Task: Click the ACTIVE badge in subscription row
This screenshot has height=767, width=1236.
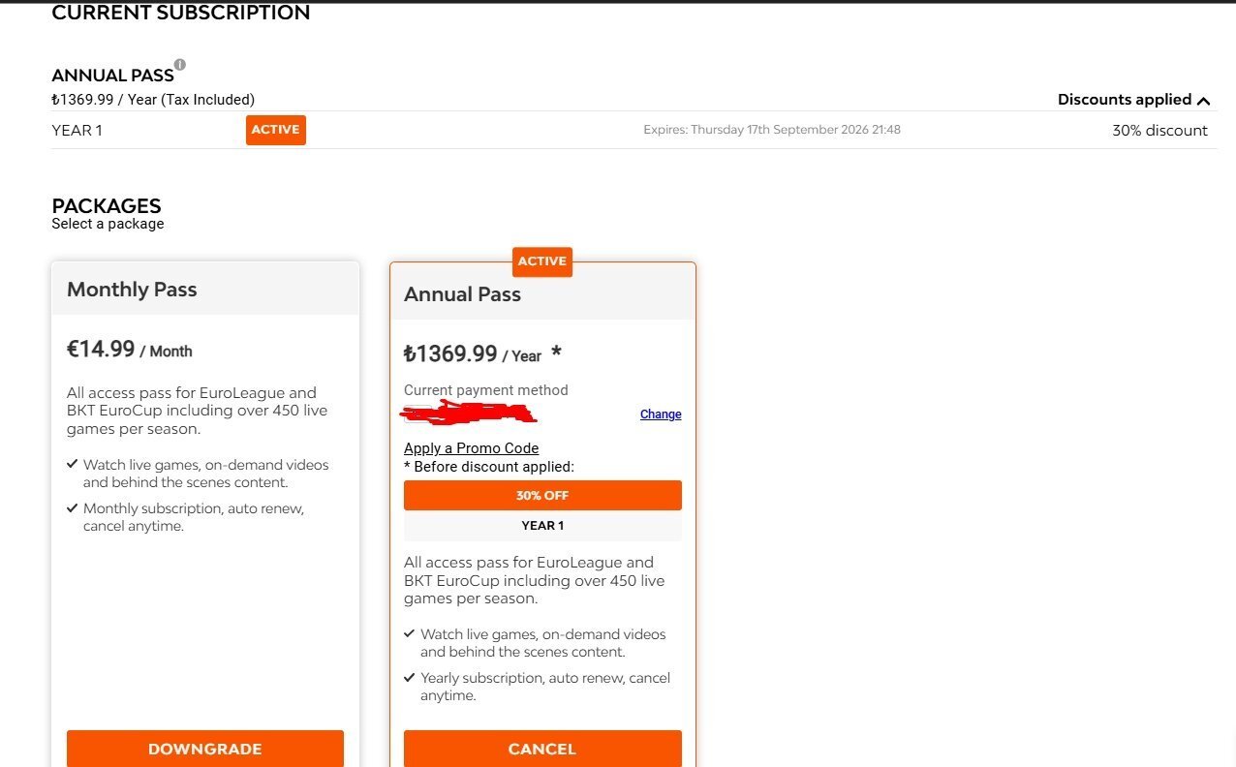Action: pyautogui.click(x=276, y=130)
